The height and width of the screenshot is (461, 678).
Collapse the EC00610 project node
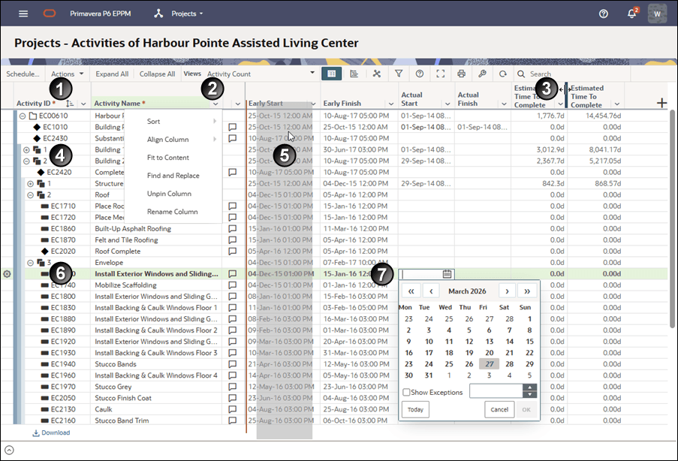point(23,116)
